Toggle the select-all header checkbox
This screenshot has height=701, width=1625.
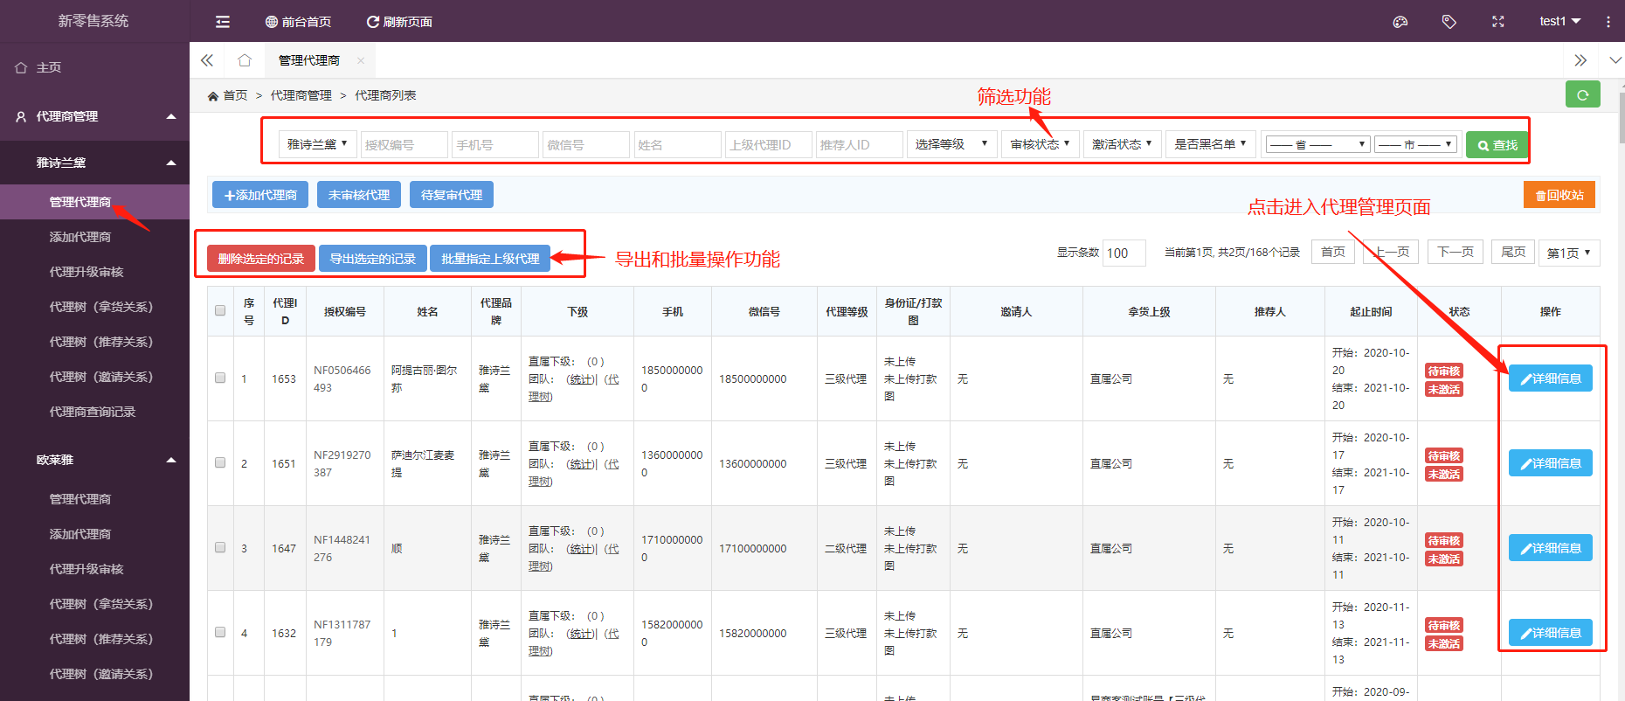220,310
